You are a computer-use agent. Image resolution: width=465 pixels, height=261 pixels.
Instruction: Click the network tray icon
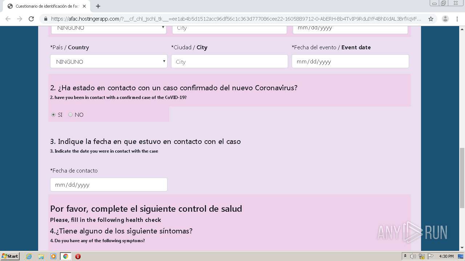pyautogui.click(x=422, y=256)
